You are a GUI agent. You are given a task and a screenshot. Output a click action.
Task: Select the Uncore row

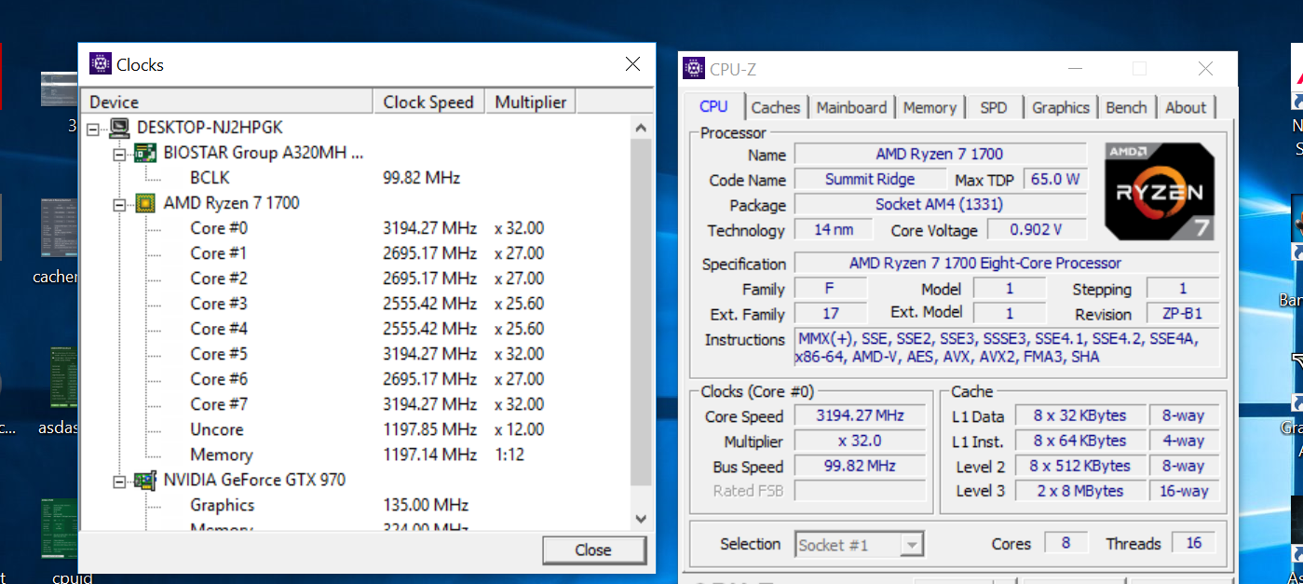[x=217, y=429]
